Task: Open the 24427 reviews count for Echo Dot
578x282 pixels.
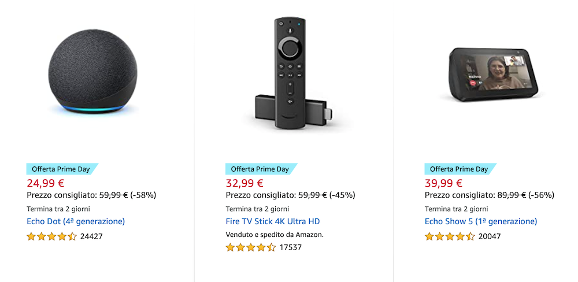Action: (x=91, y=236)
